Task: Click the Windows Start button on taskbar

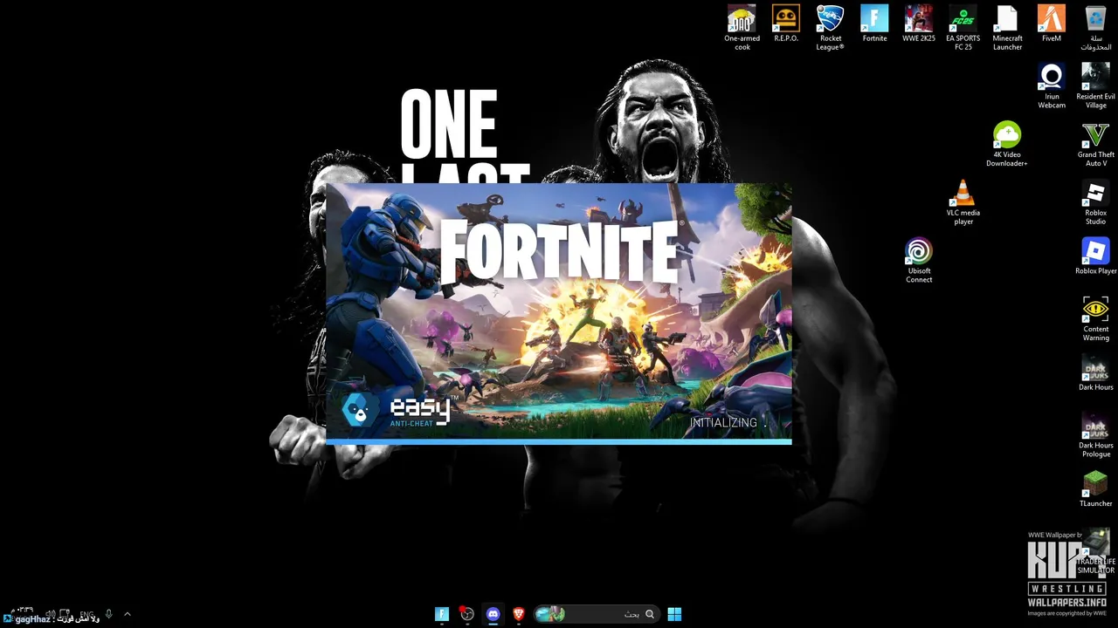Action: 674,614
